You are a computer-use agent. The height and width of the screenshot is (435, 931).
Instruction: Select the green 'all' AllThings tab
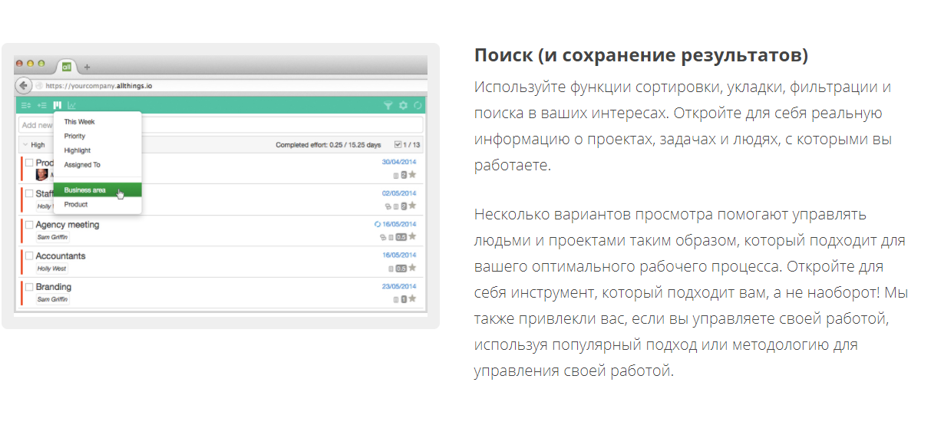(67, 66)
